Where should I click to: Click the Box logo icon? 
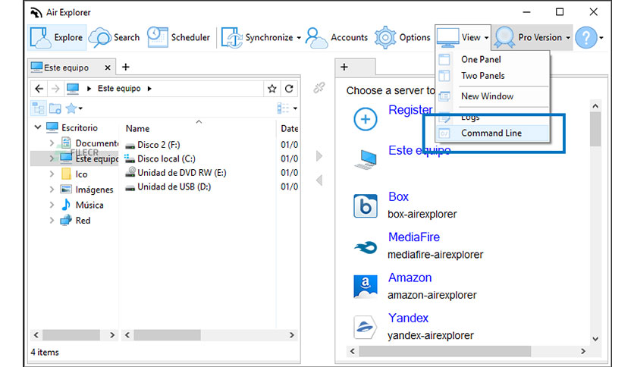point(365,205)
